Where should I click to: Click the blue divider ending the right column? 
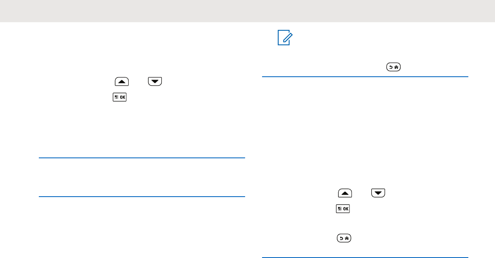(365, 257)
